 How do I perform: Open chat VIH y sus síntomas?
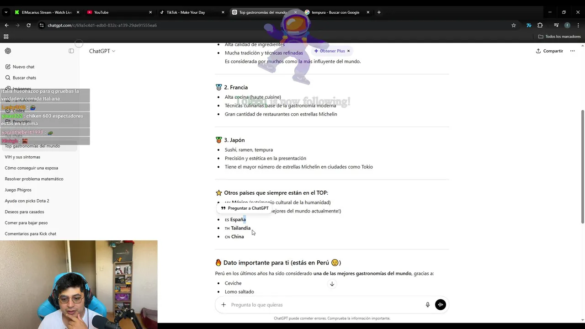(22, 157)
